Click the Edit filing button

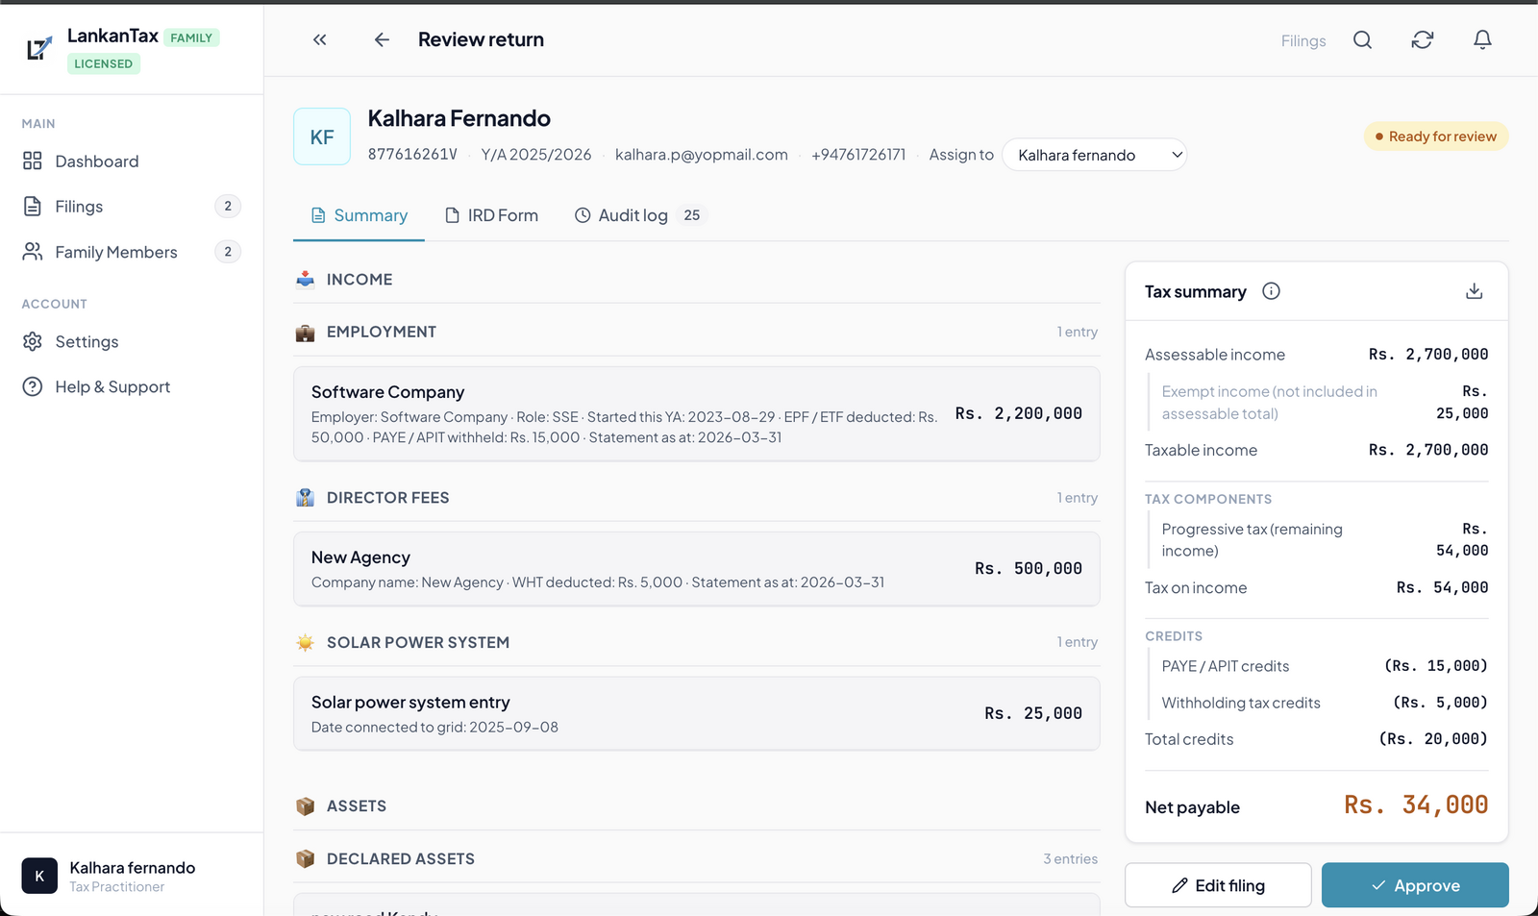pyautogui.click(x=1218, y=885)
